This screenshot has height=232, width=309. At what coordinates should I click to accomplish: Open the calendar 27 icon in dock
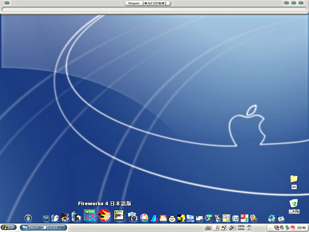[x=281, y=219]
